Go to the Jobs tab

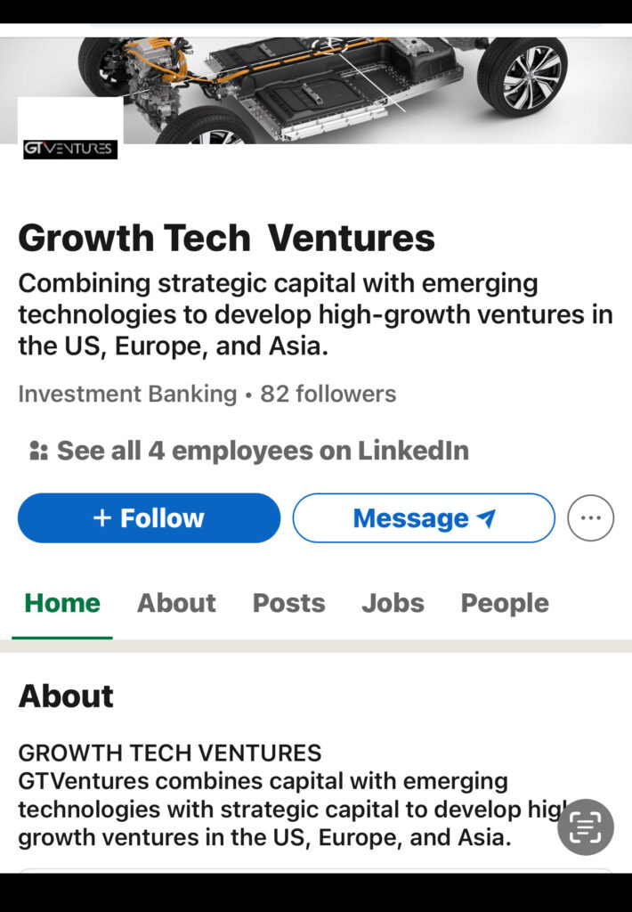point(393,603)
